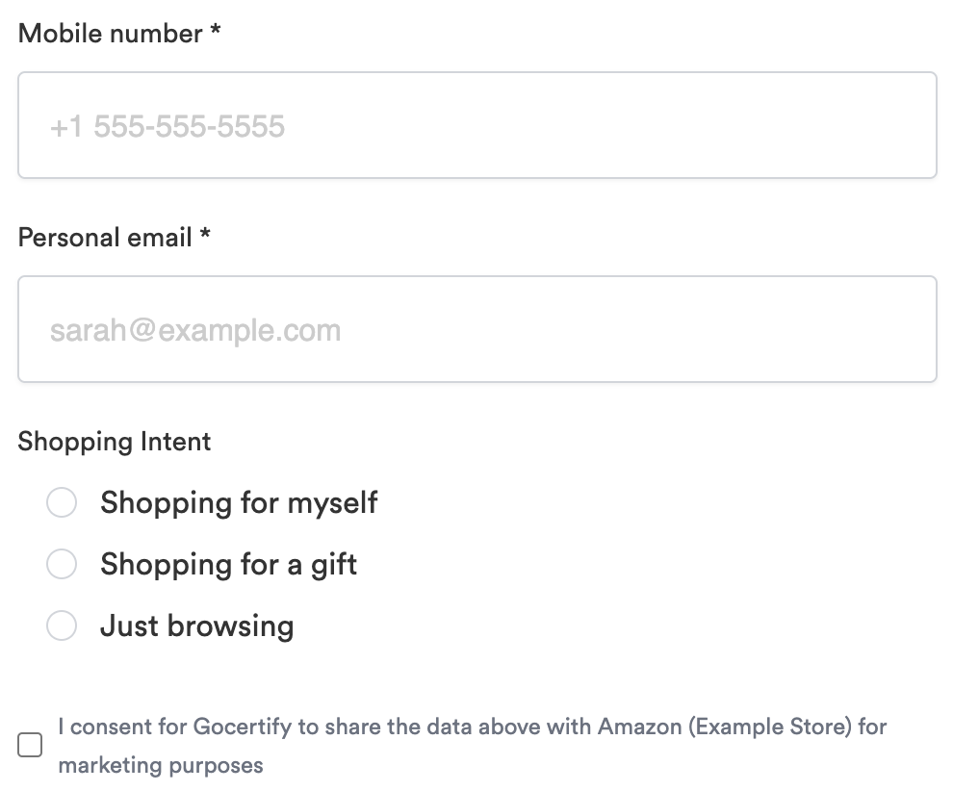Click the 'Shopping for myself' label text
Viewport: 953px width, 791px height.
(239, 502)
